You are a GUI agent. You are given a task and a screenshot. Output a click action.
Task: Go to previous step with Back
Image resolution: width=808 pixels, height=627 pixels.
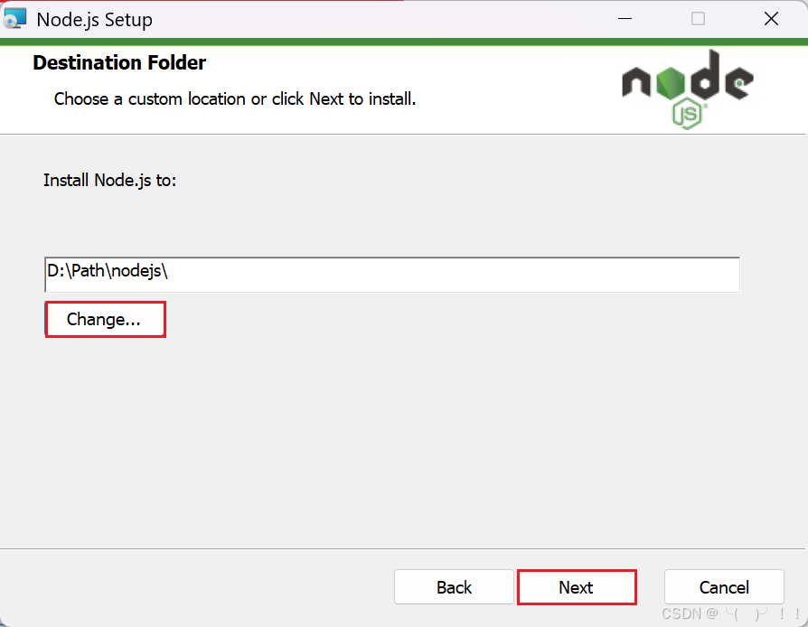(x=454, y=587)
